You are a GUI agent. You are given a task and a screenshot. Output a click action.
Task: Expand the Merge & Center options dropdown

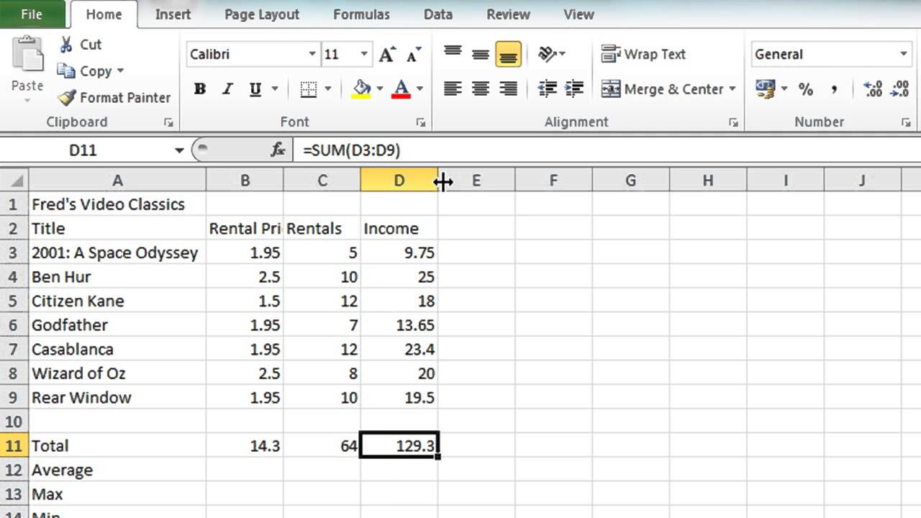pyautogui.click(x=731, y=89)
